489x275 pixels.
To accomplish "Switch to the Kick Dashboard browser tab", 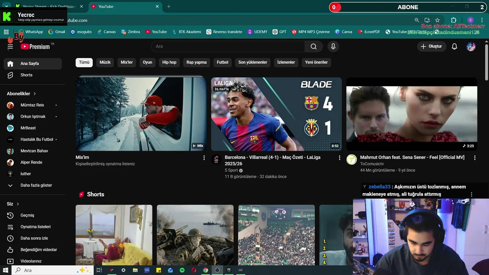I will (x=49, y=6).
